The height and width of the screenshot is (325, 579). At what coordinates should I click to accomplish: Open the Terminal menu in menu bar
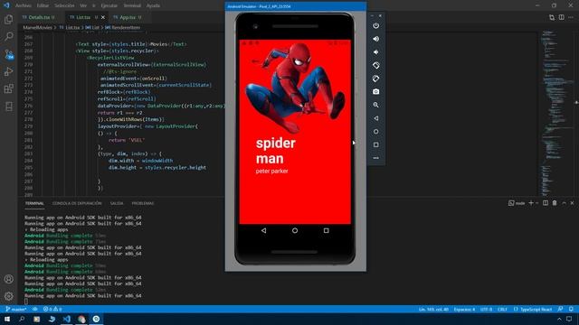pos(132,5)
